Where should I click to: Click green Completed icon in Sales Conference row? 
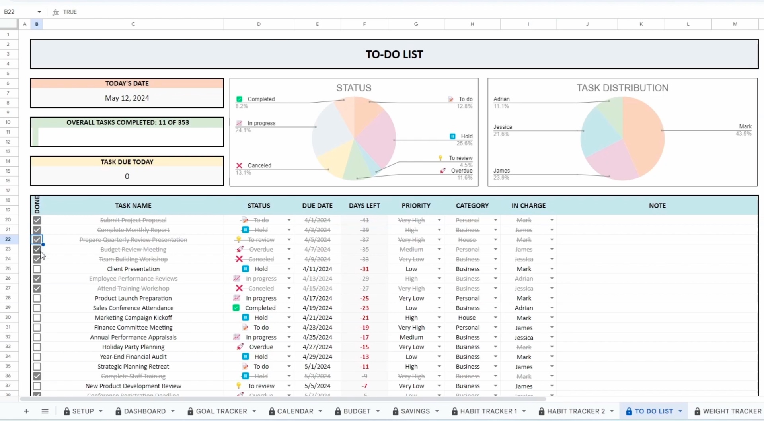click(x=236, y=308)
